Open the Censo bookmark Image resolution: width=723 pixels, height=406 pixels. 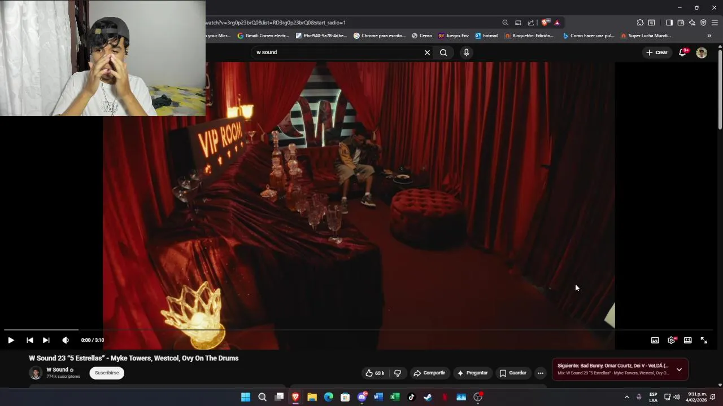422,36
